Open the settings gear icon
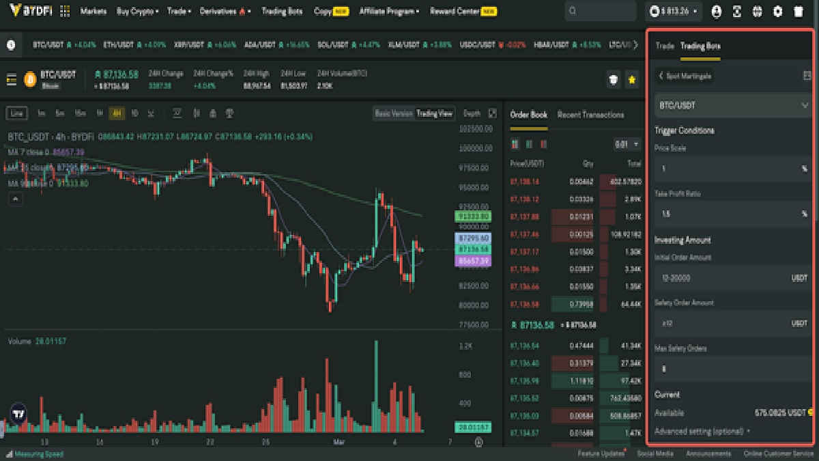 [777, 12]
